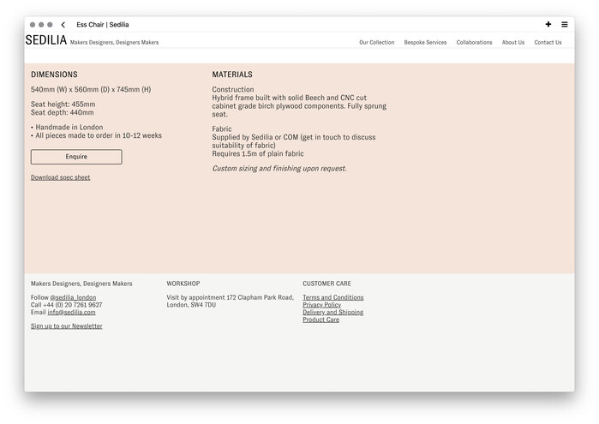Viewport: 599px width, 424px height.
Task: Sign up to our Newsletter
Action: tap(67, 325)
